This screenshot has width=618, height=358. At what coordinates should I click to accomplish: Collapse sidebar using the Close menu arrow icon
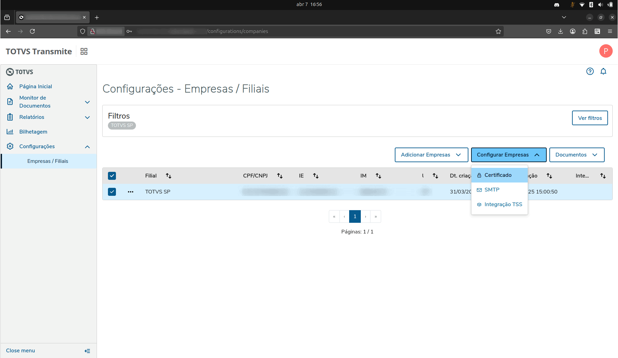pyautogui.click(x=87, y=351)
